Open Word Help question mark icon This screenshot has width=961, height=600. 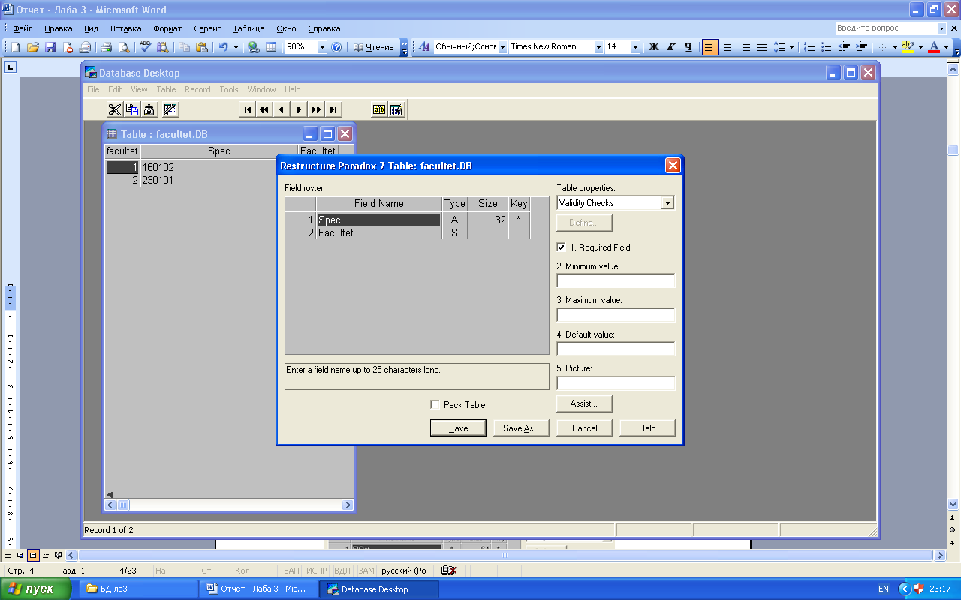336,47
